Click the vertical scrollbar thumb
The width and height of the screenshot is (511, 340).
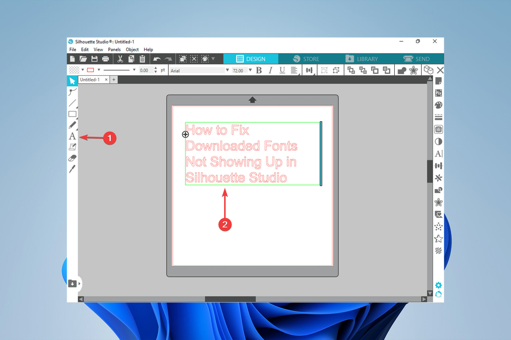(x=430, y=171)
